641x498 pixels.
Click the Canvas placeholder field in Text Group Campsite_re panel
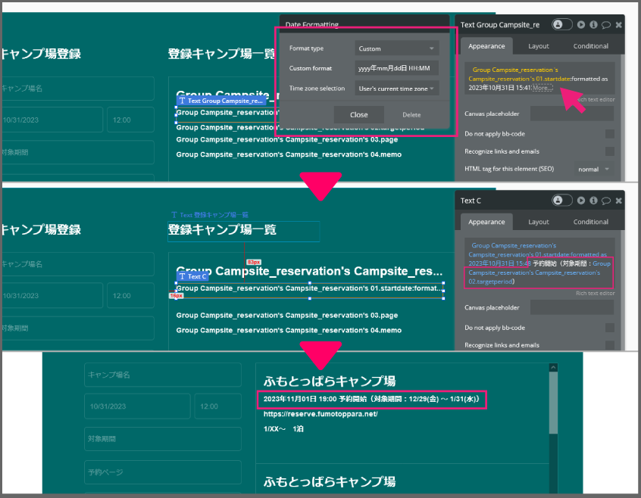(x=572, y=114)
